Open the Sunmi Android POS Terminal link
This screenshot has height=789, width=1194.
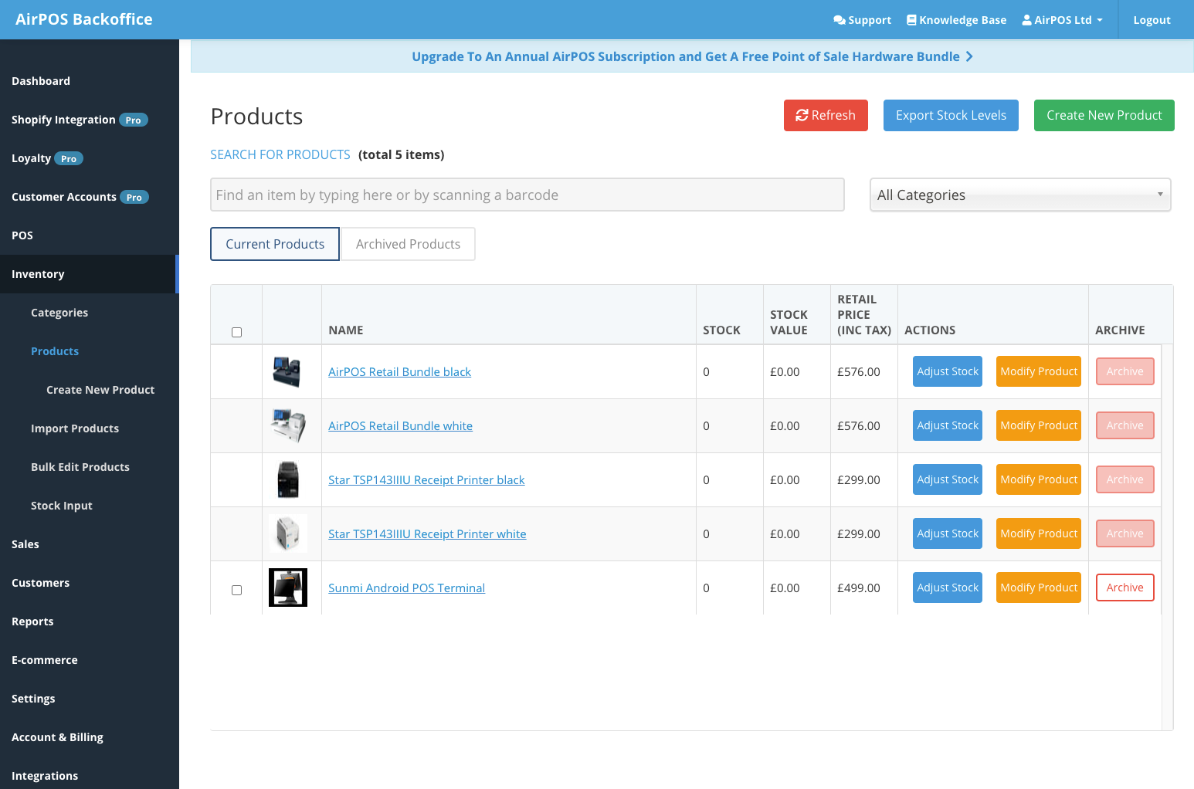(406, 588)
